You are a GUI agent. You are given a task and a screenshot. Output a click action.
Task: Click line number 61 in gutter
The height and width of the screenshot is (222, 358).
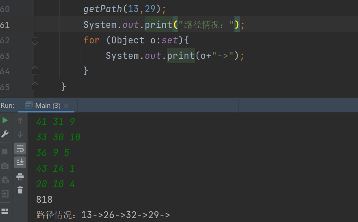[x=5, y=25]
